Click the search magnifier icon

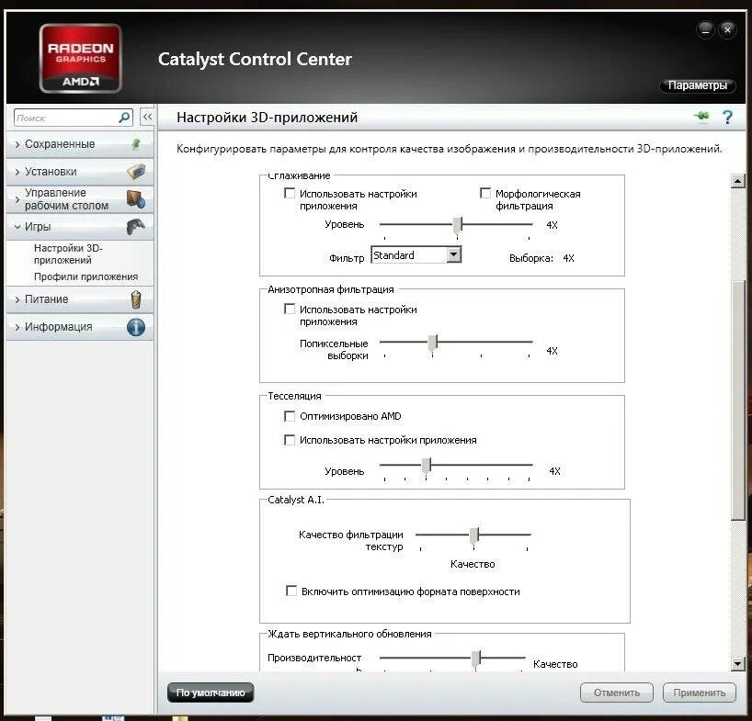(x=124, y=118)
